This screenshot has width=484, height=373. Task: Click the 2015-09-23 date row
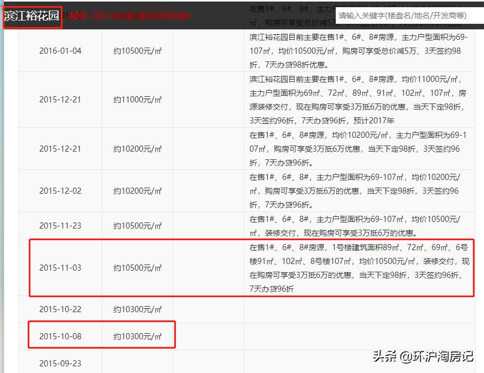61,363
